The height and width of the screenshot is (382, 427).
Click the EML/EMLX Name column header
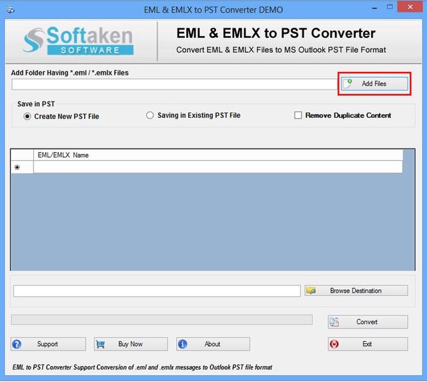218,155
